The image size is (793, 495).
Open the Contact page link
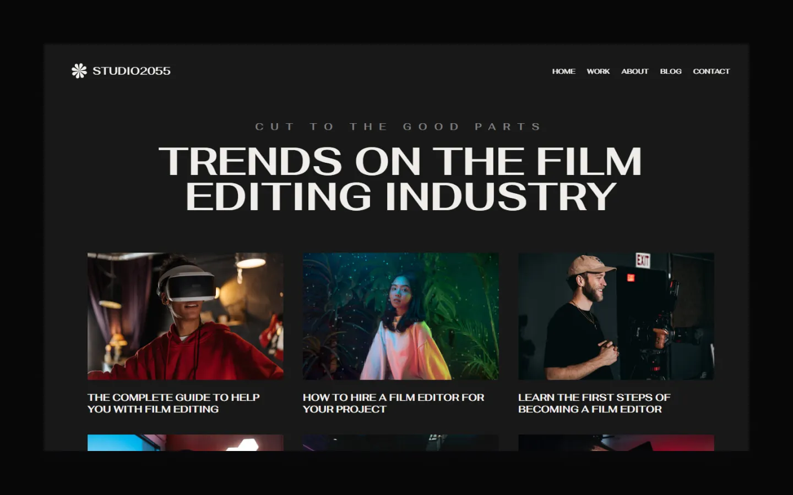711,71
